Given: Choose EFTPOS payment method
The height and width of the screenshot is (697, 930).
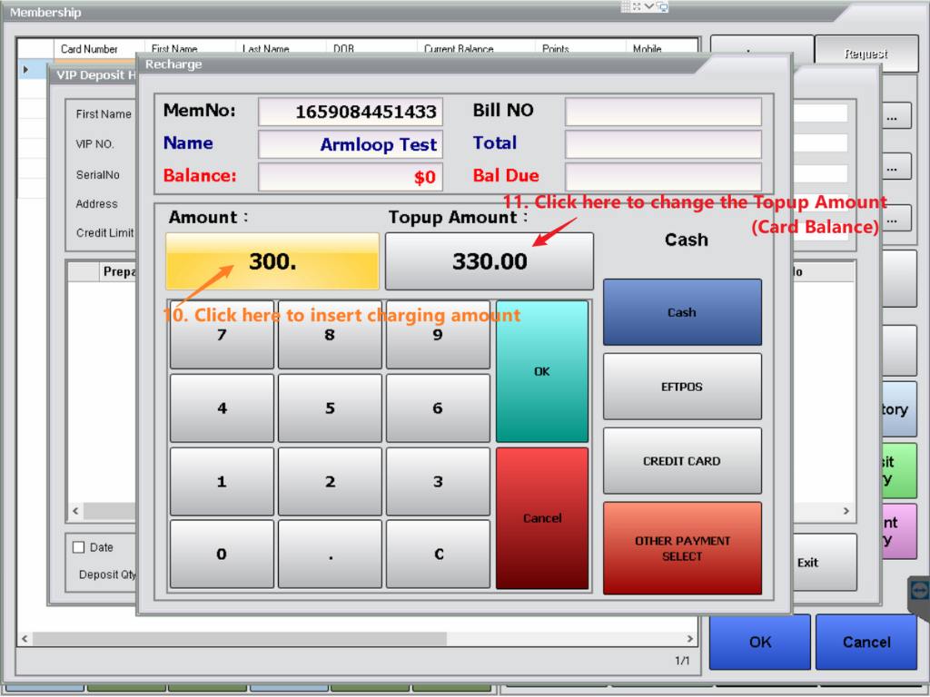Looking at the screenshot, I should (682, 387).
